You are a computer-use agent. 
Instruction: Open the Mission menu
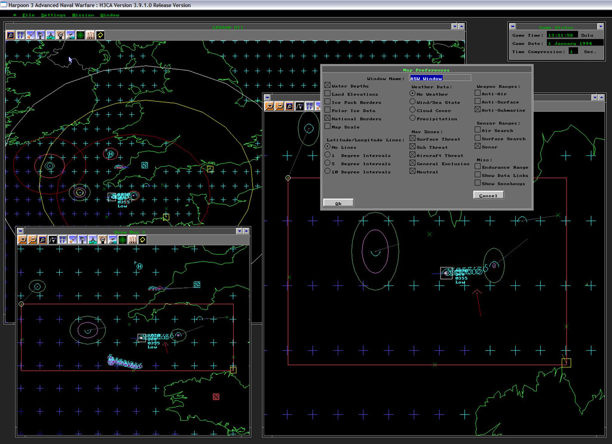83,15
